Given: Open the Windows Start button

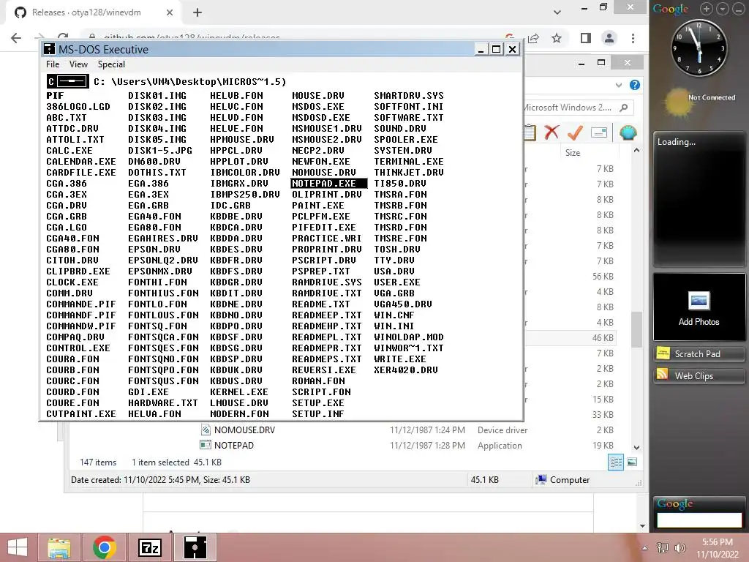Looking at the screenshot, I should [18, 547].
